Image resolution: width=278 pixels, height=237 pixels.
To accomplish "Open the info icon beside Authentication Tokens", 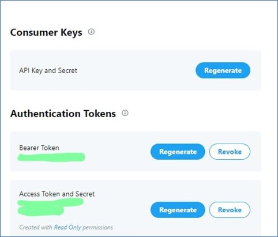I will pos(125,113).
